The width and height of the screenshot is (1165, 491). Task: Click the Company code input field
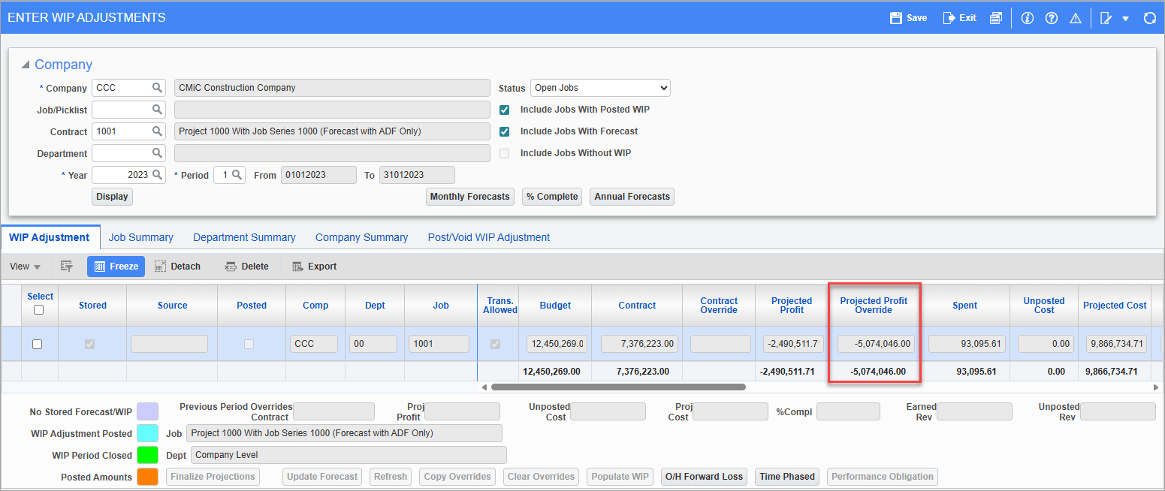pyautogui.click(x=120, y=88)
